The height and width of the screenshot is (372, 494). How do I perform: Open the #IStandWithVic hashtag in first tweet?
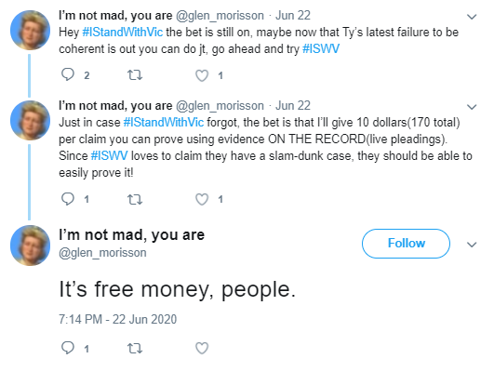[123, 33]
